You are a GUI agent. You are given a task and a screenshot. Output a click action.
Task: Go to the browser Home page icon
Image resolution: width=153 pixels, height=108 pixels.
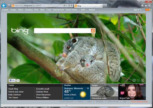tap(142, 6)
